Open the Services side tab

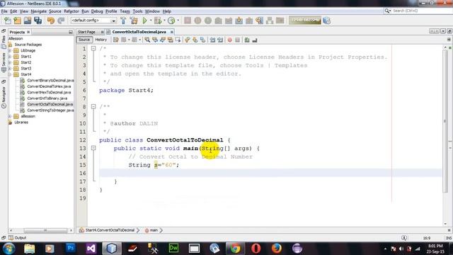tap(4, 62)
